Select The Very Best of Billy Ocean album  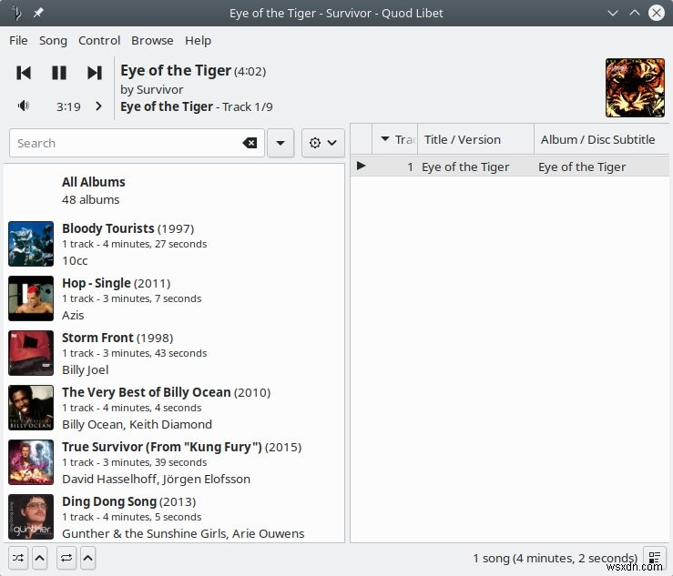pyautogui.click(x=174, y=408)
